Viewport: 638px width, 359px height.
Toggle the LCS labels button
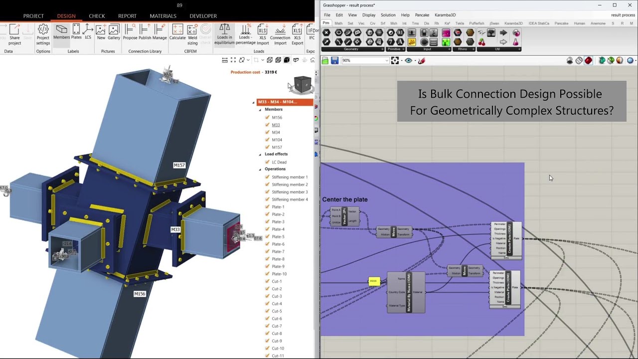88,32
